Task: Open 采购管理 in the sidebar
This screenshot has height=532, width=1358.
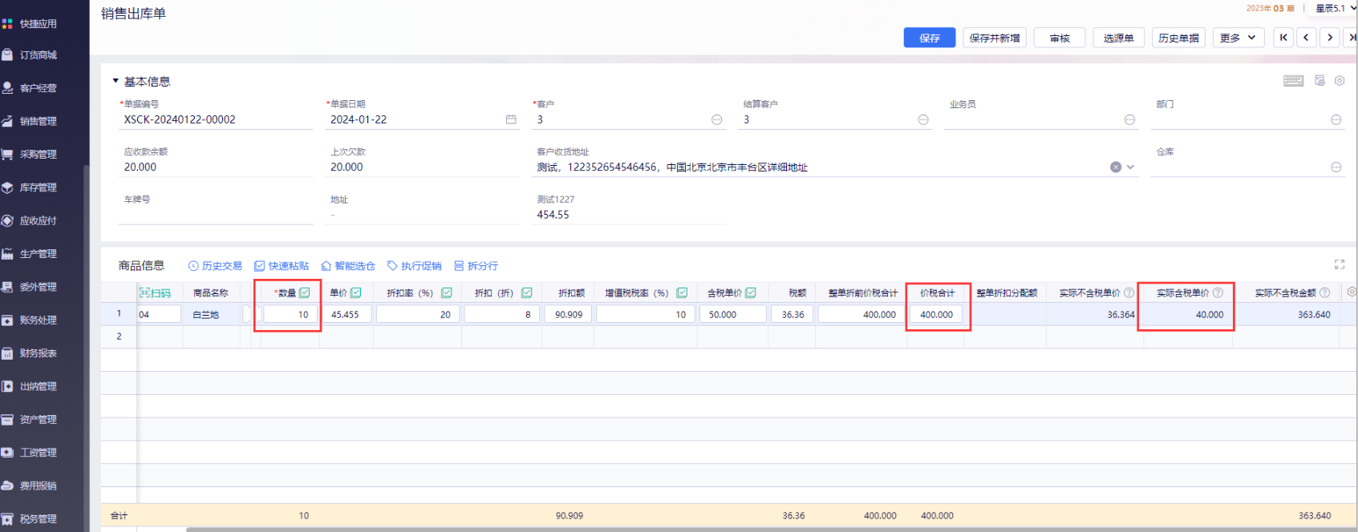Action: [38, 155]
